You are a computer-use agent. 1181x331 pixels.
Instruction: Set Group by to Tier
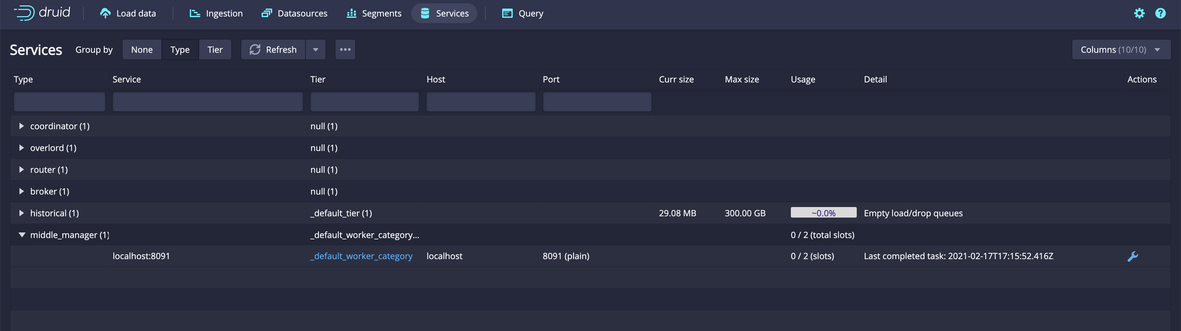[215, 49]
